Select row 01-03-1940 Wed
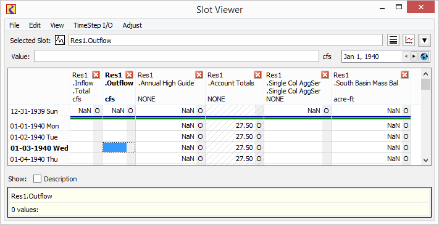The height and width of the screenshot is (225, 439). [39, 148]
